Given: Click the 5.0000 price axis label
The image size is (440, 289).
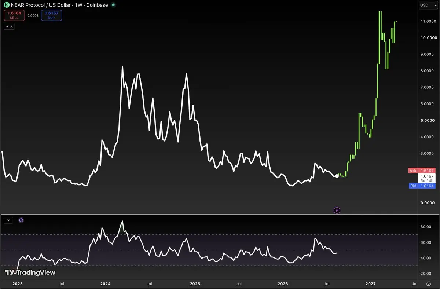Looking at the screenshot, I should (427, 120).
